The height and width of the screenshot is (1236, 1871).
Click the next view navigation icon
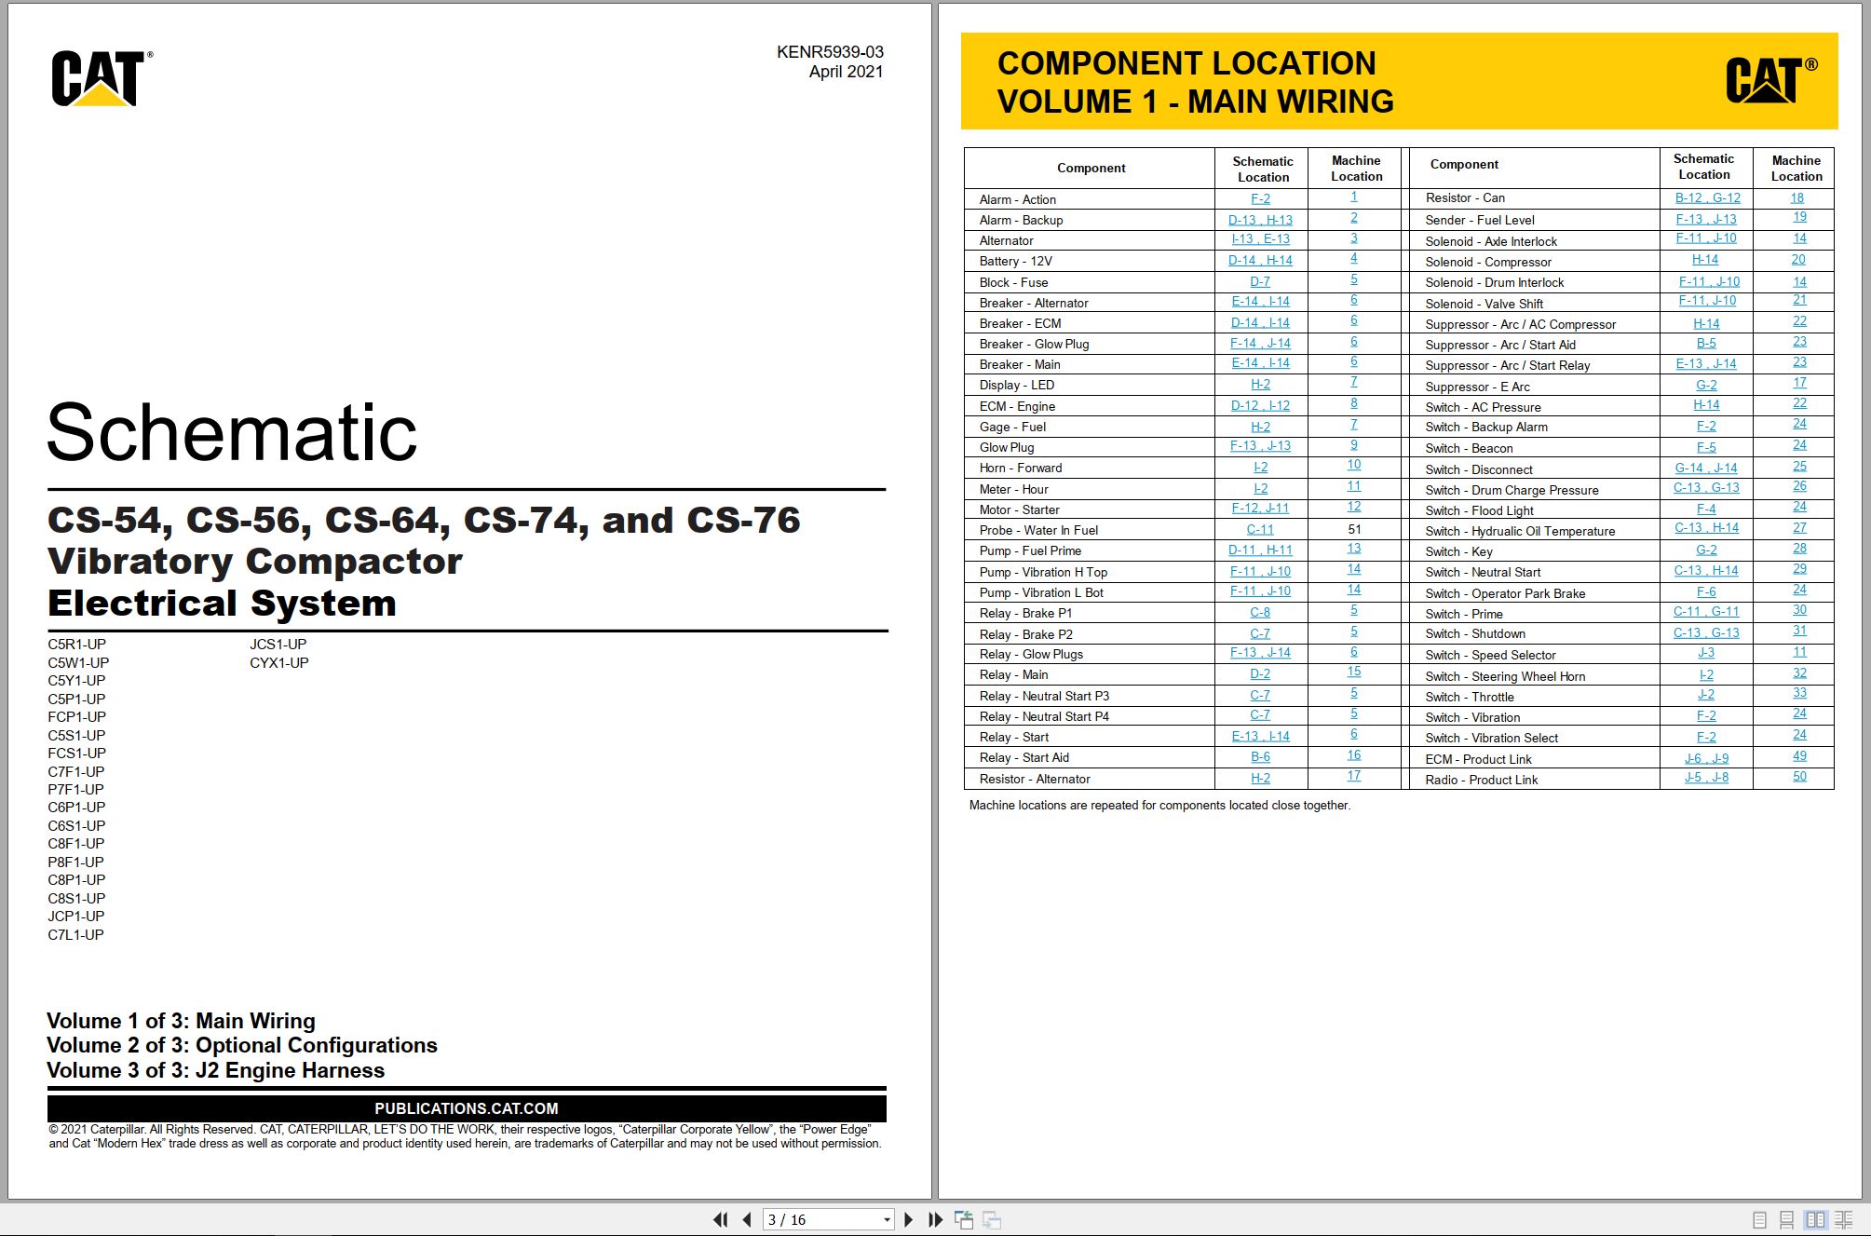(x=993, y=1219)
